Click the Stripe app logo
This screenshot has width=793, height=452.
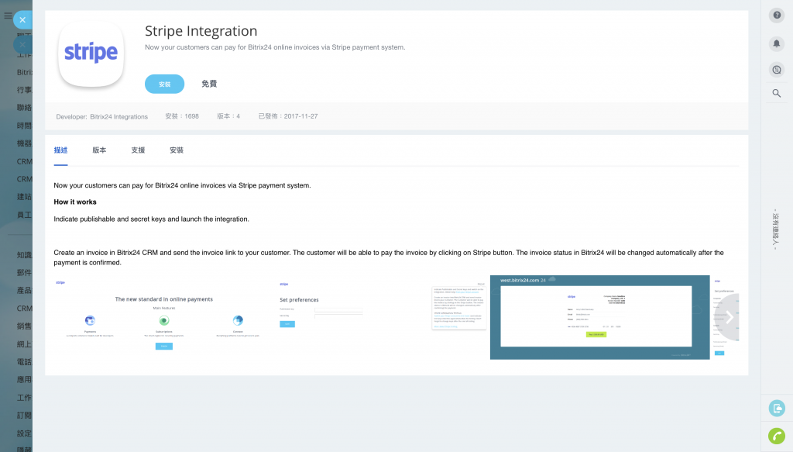click(91, 53)
